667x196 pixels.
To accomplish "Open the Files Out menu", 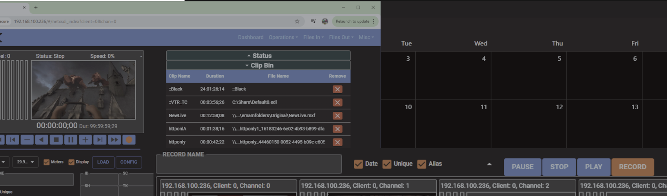I will (341, 37).
